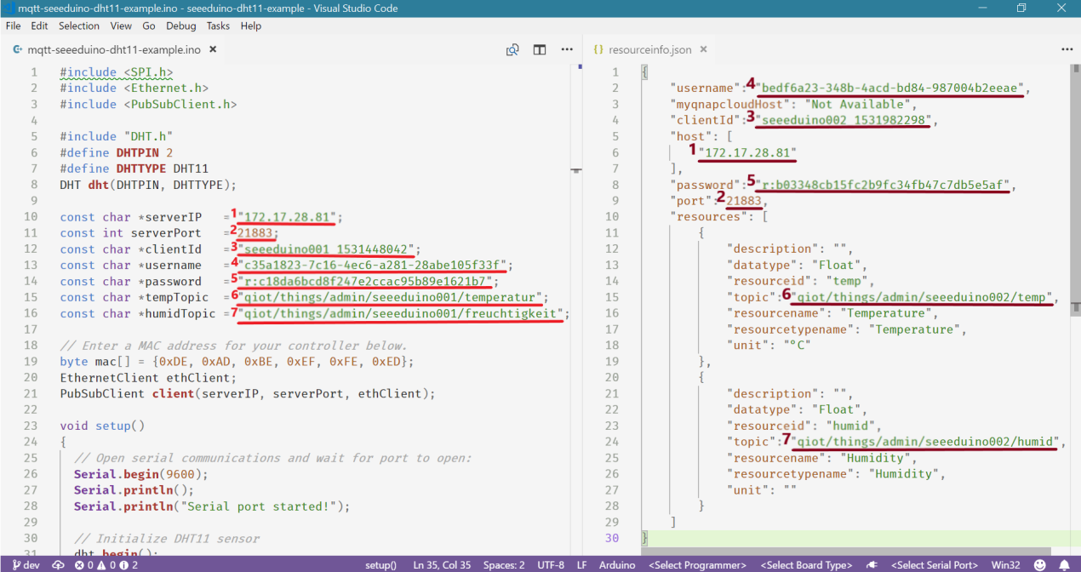Click the Open Changes icon in editor toolbar
The image size is (1081, 572).
click(x=512, y=50)
